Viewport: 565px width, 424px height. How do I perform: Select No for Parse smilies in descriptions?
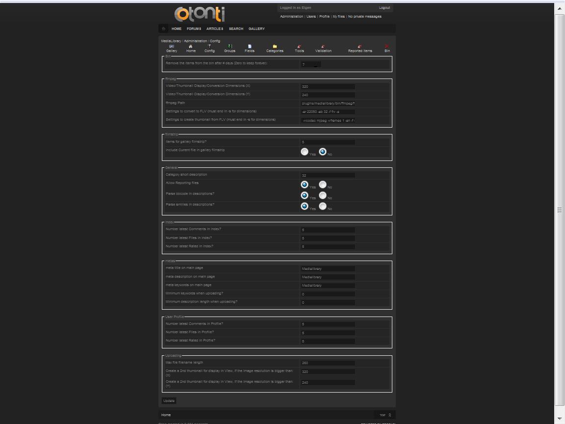[x=323, y=206]
